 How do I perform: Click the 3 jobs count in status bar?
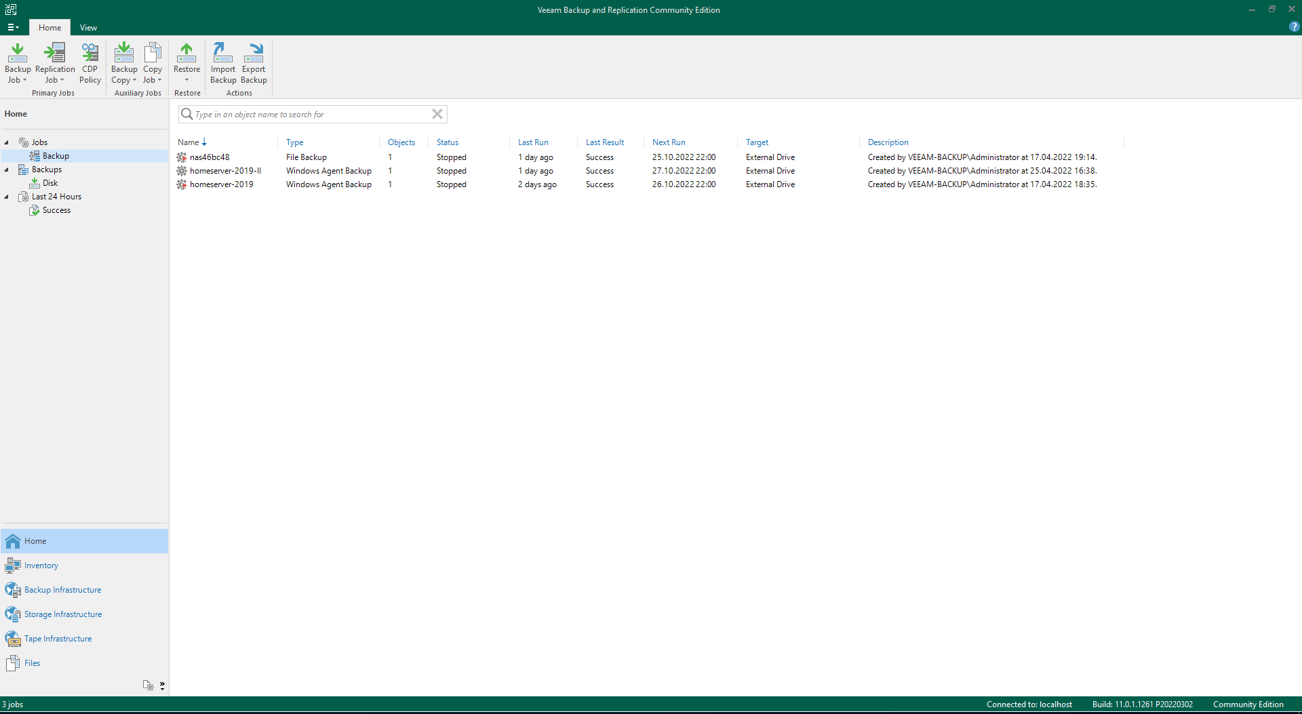coord(13,705)
